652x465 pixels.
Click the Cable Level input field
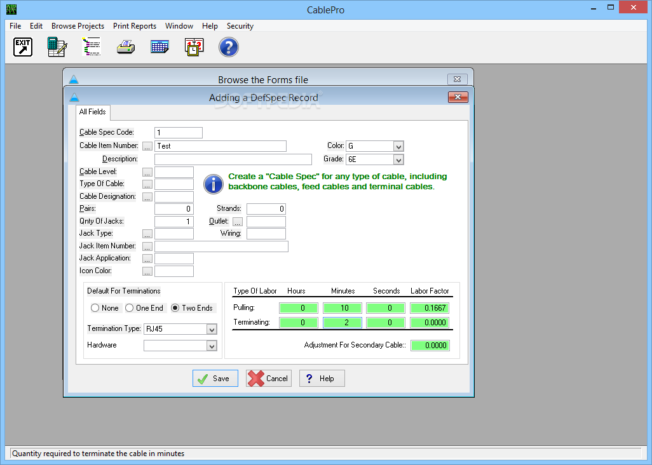174,172
